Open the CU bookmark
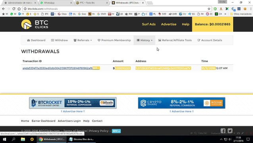This screenshot has width=253, height=143. click(x=183, y=14)
